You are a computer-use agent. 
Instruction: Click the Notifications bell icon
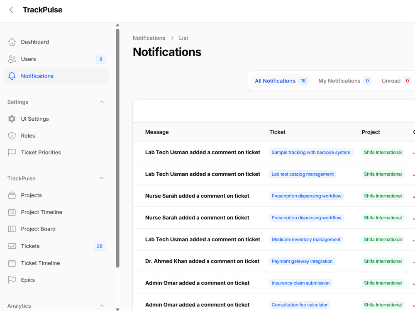[12, 76]
